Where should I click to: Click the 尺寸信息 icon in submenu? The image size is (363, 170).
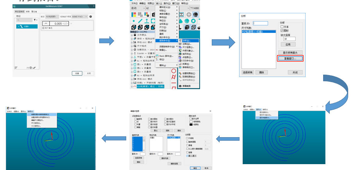coord(180,47)
